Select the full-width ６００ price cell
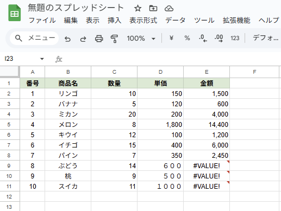The height and width of the screenshot is (211, 281). (160, 165)
